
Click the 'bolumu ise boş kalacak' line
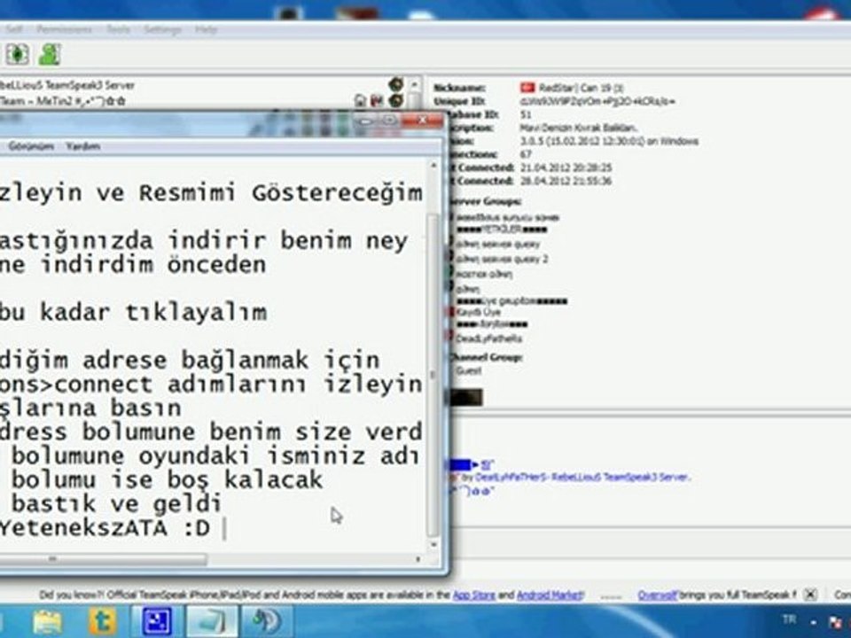168,480
